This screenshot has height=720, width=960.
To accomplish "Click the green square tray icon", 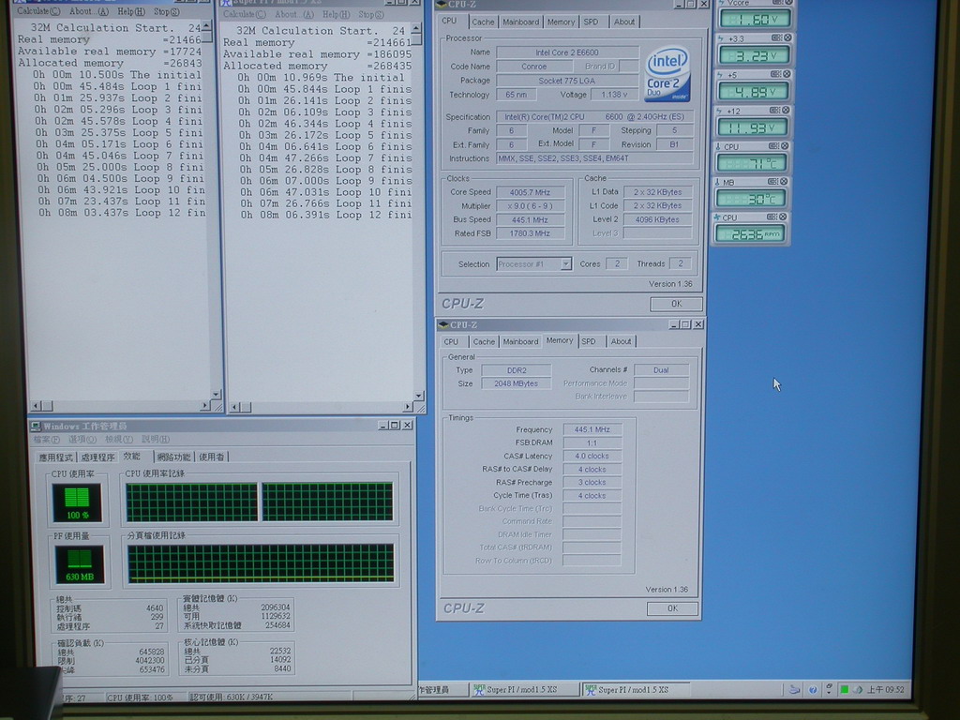I will (845, 689).
